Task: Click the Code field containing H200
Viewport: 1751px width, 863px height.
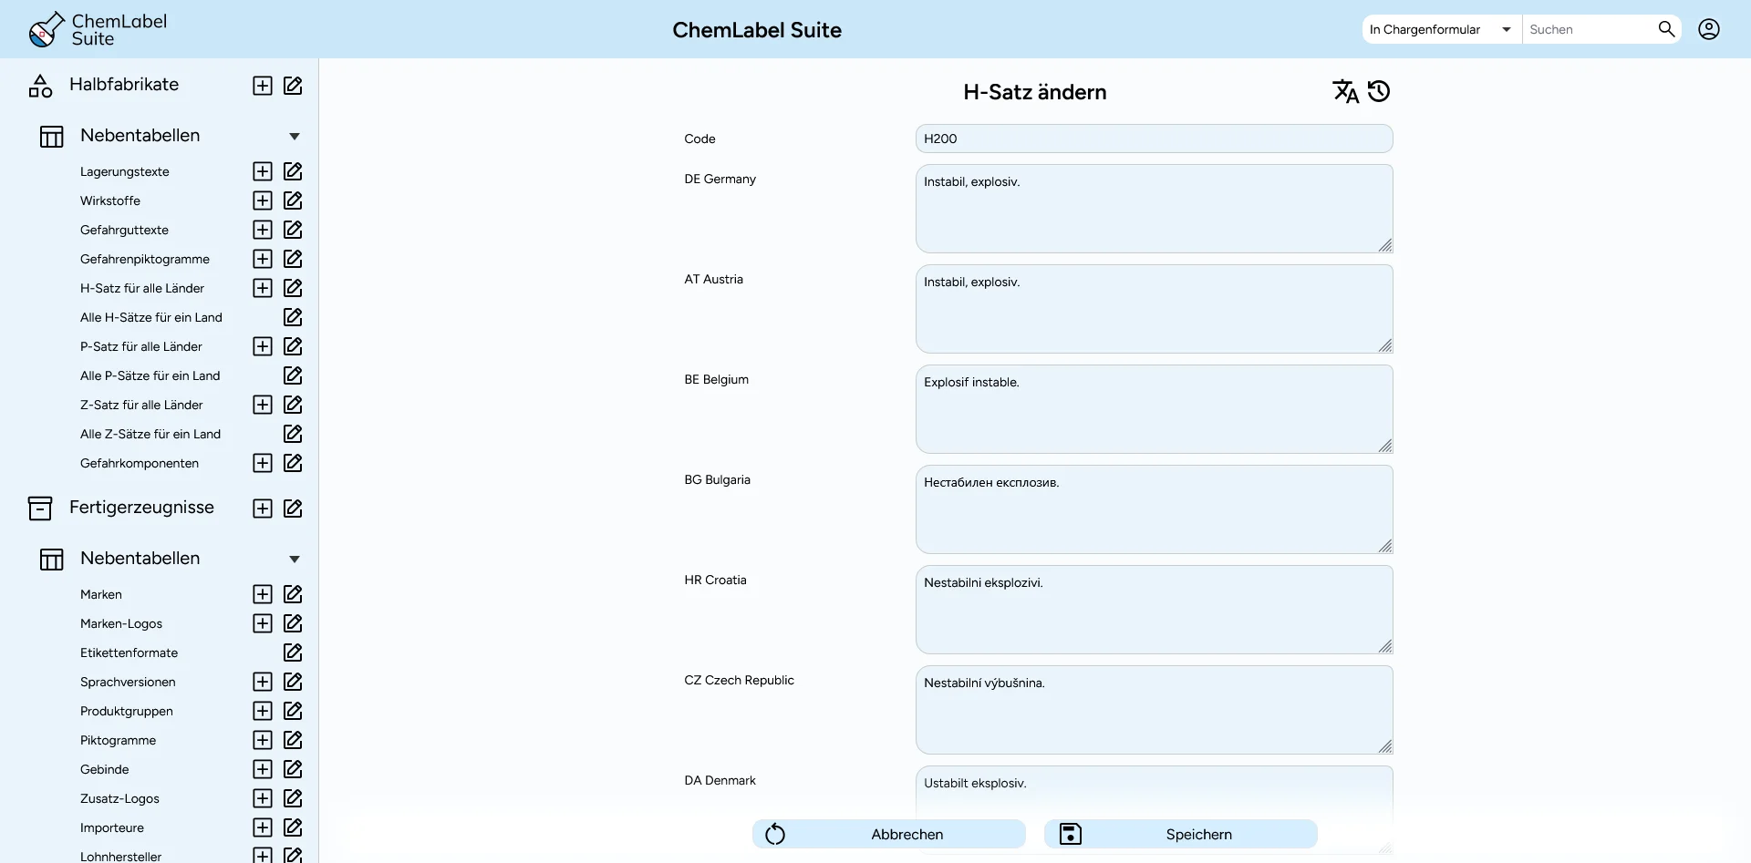Action: click(x=1154, y=139)
